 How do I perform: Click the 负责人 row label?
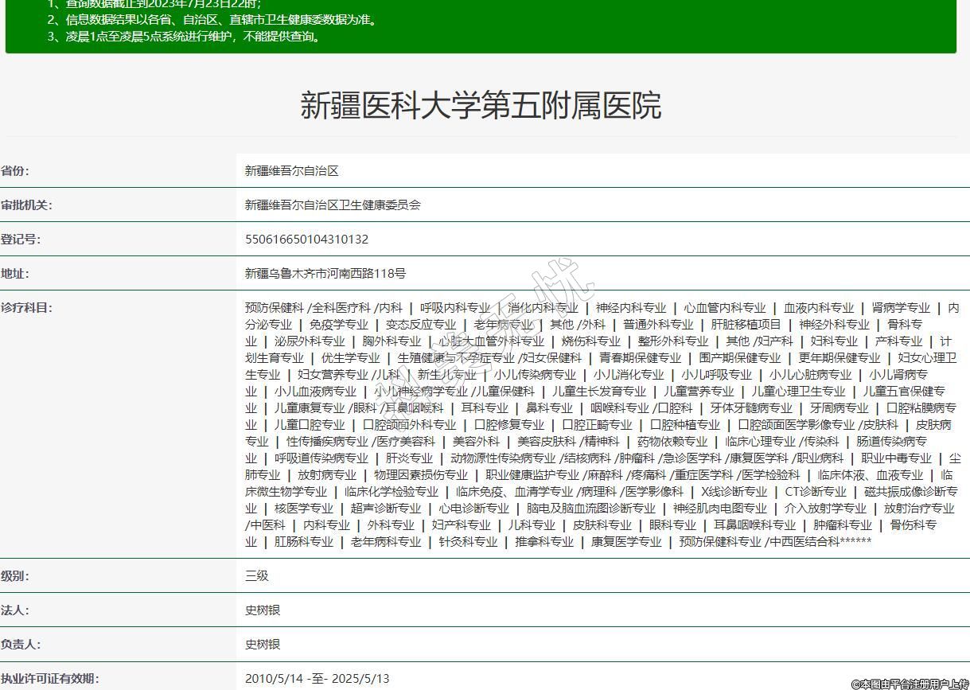[x=21, y=645]
